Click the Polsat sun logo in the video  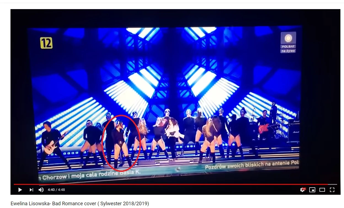click(x=288, y=38)
